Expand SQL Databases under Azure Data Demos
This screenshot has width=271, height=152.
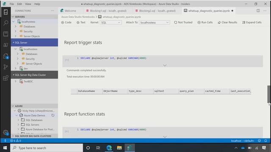(x=18, y=120)
